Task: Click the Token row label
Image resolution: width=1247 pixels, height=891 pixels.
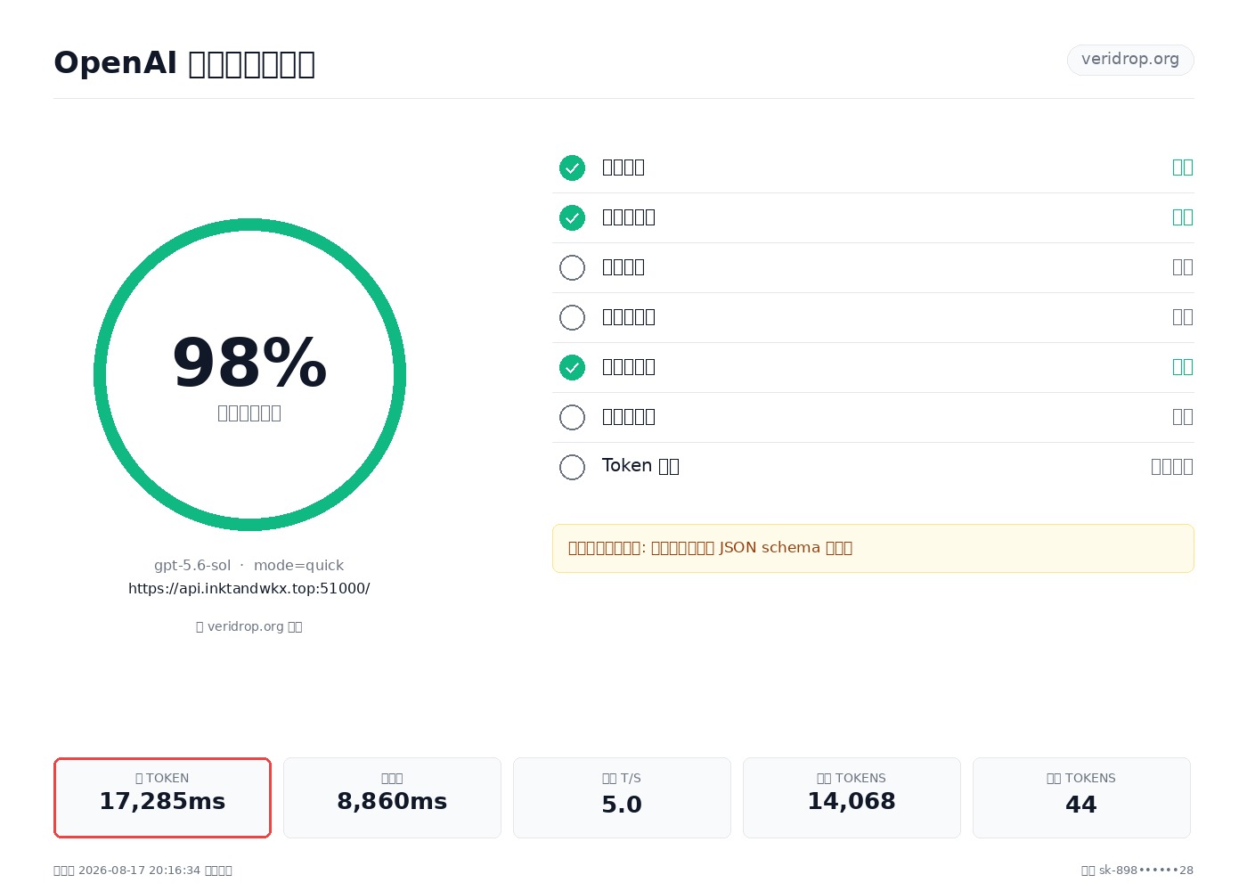Action: pyautogui.click(x=640, y=466)
